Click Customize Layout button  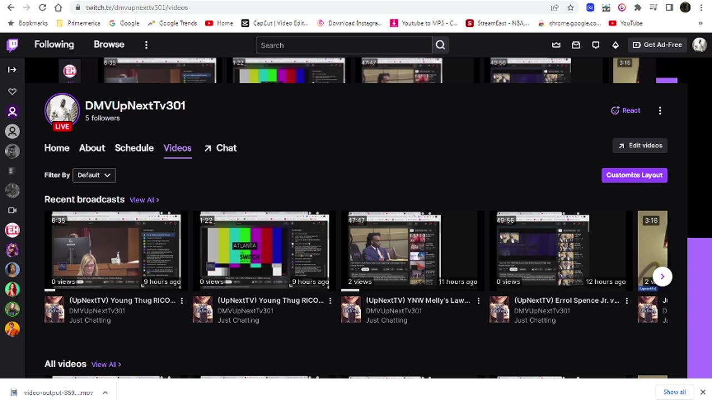click(634, 175)
